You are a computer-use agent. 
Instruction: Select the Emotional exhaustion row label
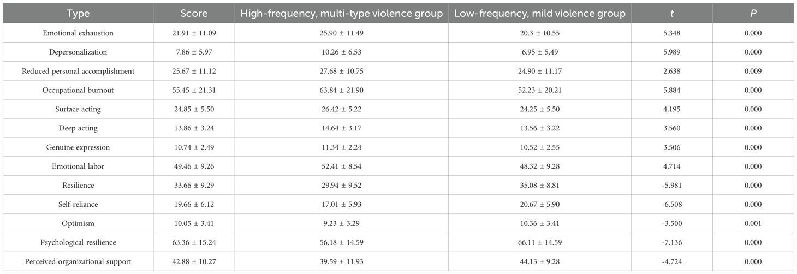(x=78, y=33)
